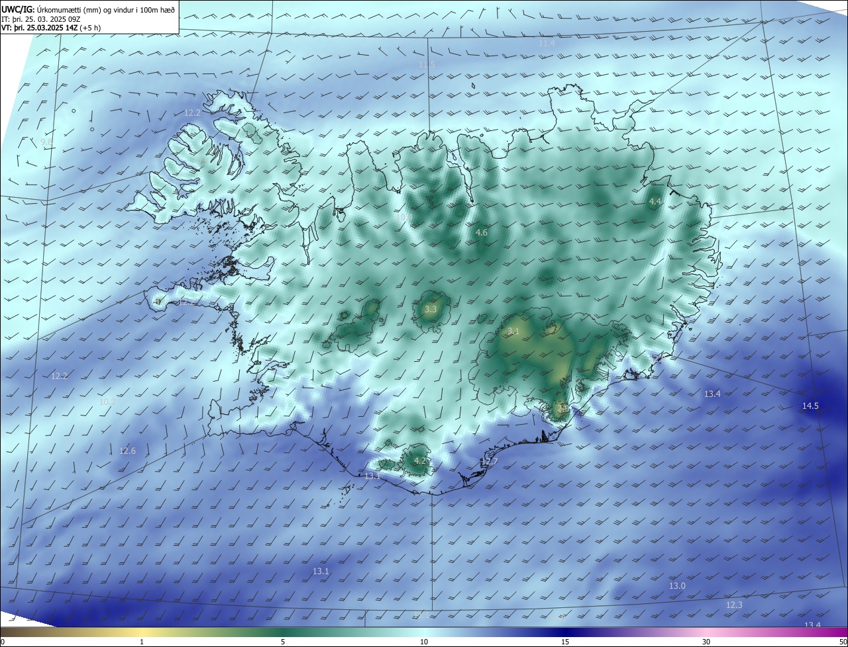This screenshot has width=848, height=647.
Task: Click the colour bar tick label 1
Action: 142,642
